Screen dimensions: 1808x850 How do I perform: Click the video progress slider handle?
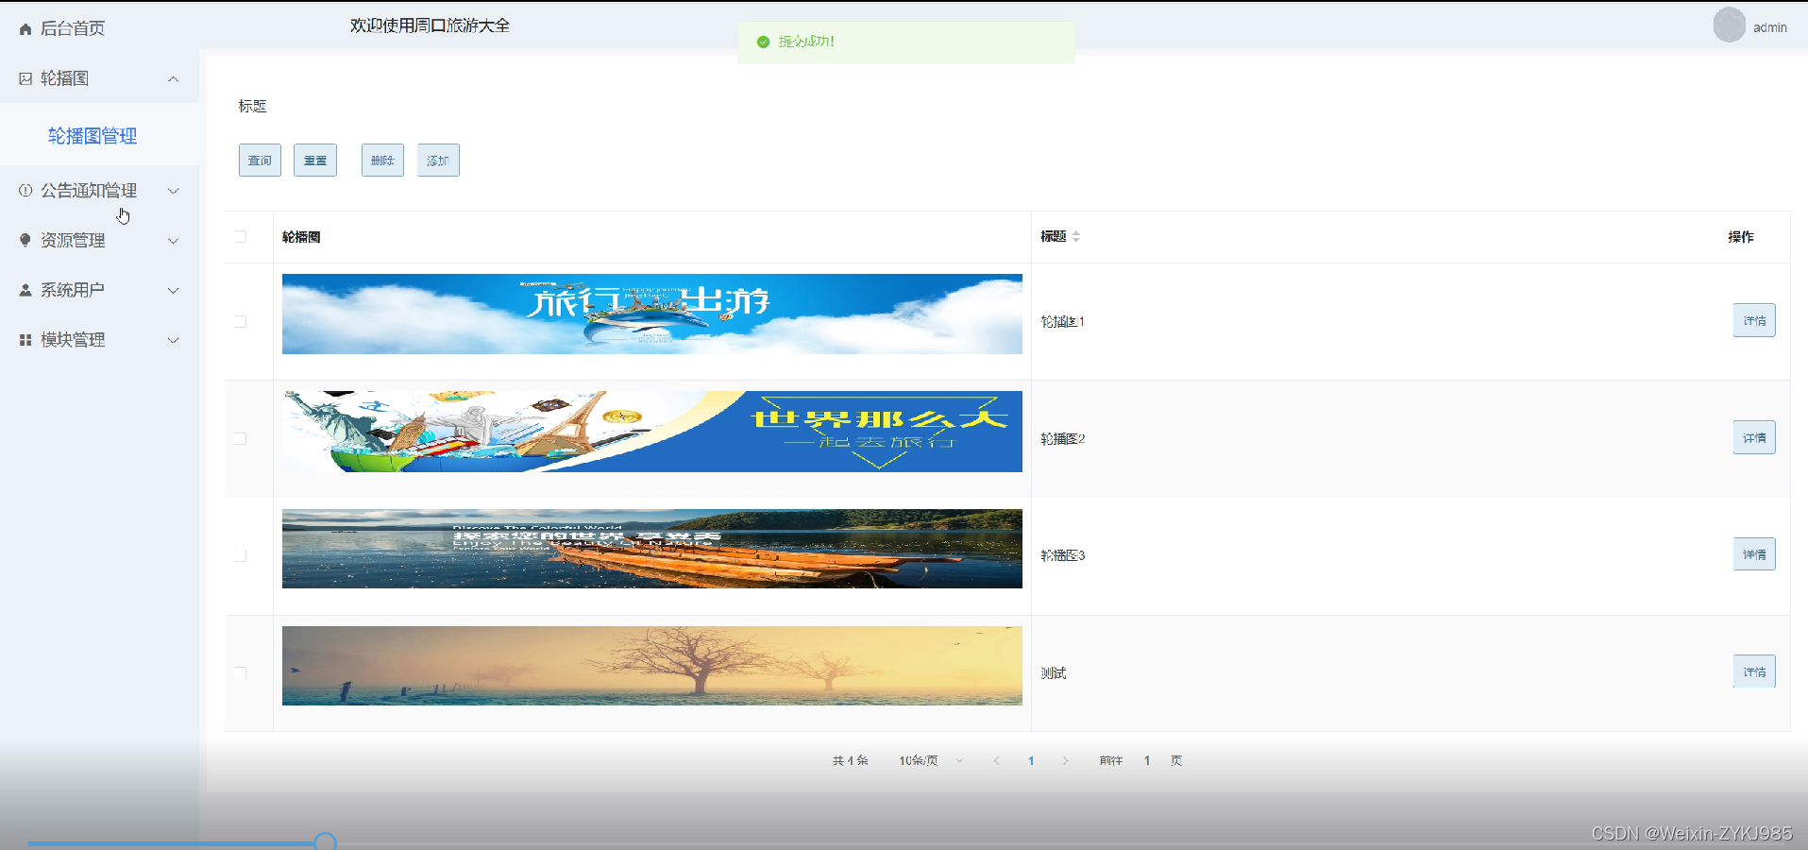(x=325, y=841)
